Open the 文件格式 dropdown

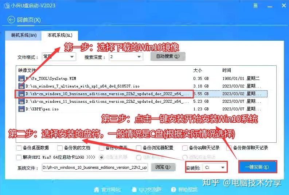tap(59, 57)
